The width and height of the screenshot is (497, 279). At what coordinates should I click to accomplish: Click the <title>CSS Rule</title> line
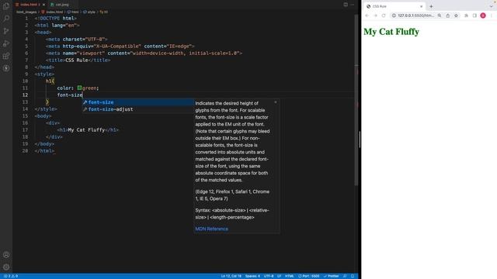(78, 60)
